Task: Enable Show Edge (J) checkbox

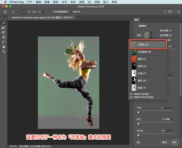Action: click(x=158, y=30)
